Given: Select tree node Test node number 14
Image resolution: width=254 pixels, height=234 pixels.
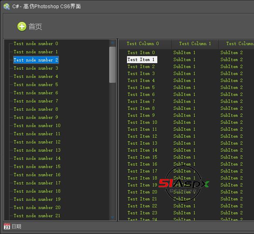Looking at the screenshot, I should click(x=37, y=158).
